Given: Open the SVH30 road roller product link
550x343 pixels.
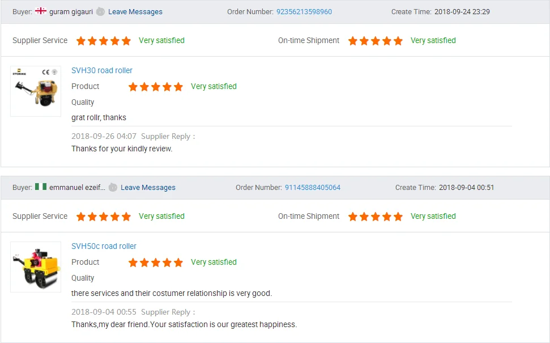Looking at the screenshot, I should tap(102, 70).
